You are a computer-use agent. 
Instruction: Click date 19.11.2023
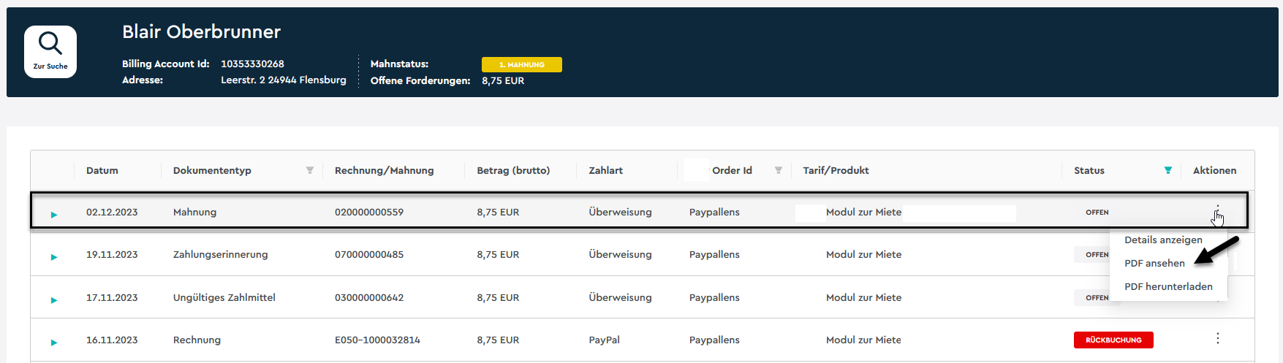coord(112,254)
